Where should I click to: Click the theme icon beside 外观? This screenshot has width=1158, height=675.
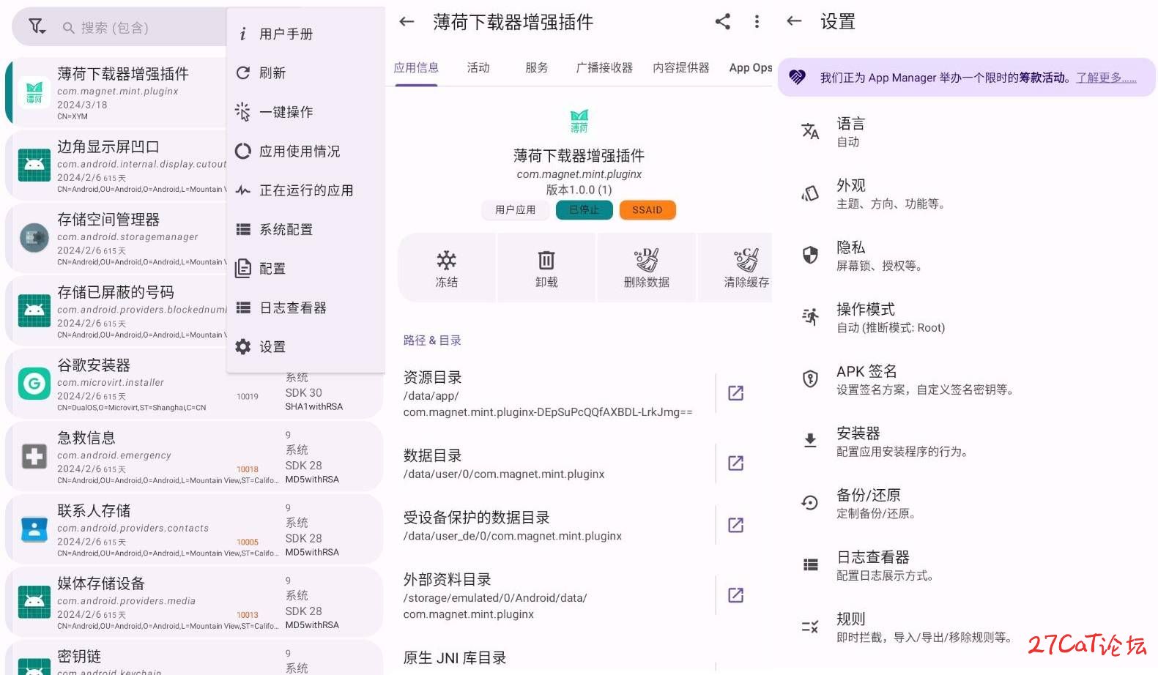click(810, 193)
